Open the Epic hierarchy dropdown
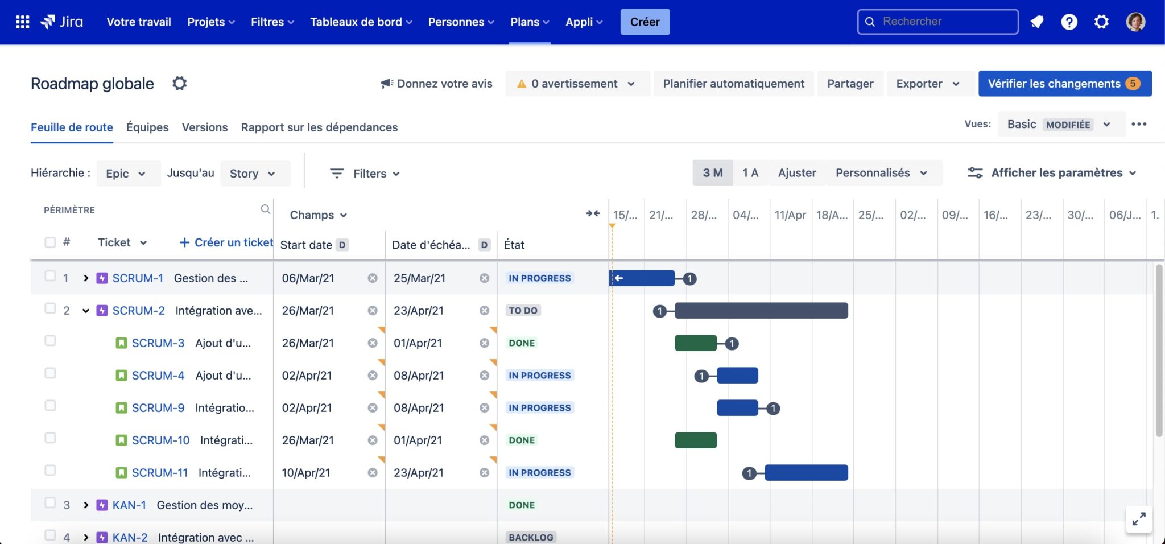The height and width of the screenshot is (544, 1165). (x=128, y=173)
